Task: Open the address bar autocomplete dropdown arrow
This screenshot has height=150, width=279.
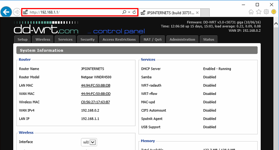Action: click(x=129, y=12)
